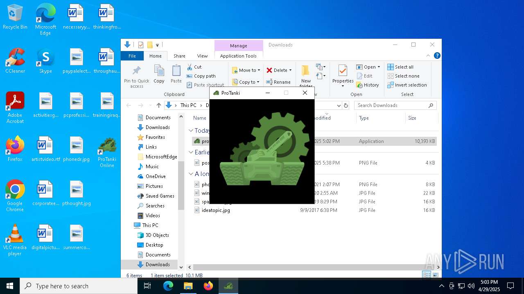The height and width of the screenshot is (294, 524).
Task: Expand address bar history dropdown
Action: (x=339, y=105)
